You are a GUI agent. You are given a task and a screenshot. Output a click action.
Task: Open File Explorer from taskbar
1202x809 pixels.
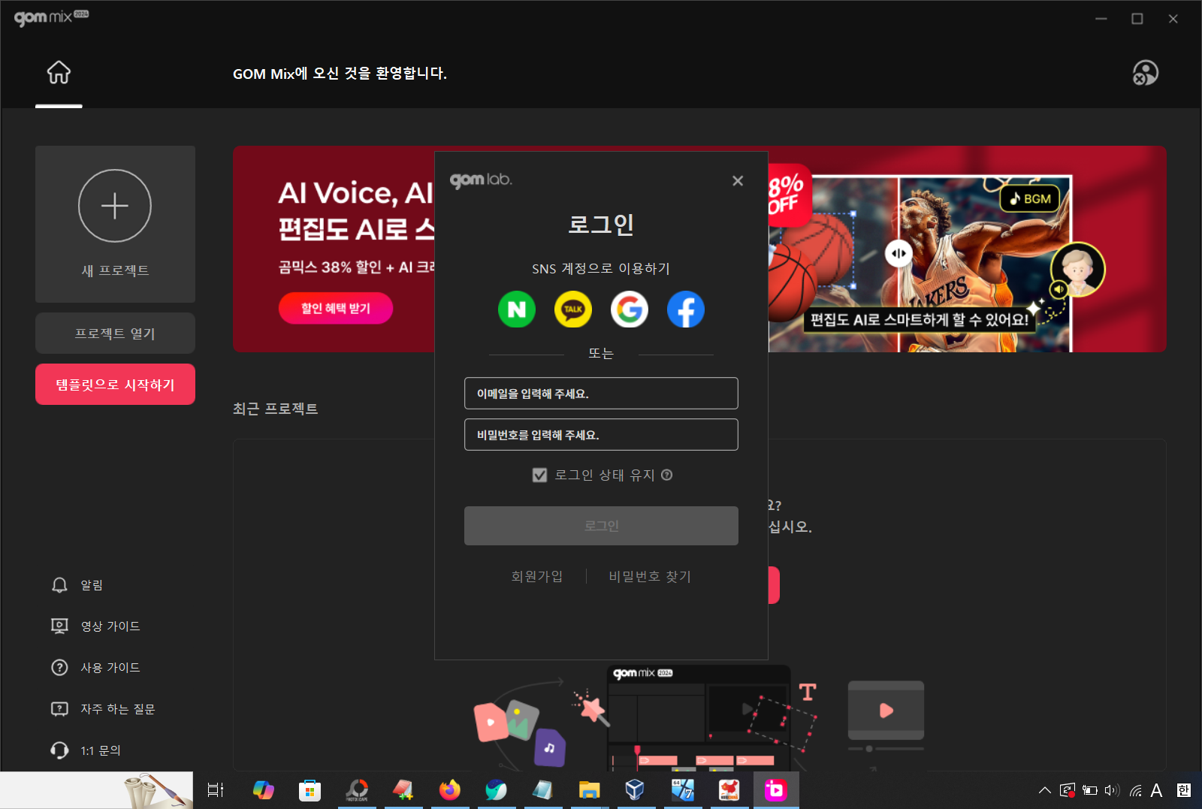pyautogui.click(x=590, y=790)
